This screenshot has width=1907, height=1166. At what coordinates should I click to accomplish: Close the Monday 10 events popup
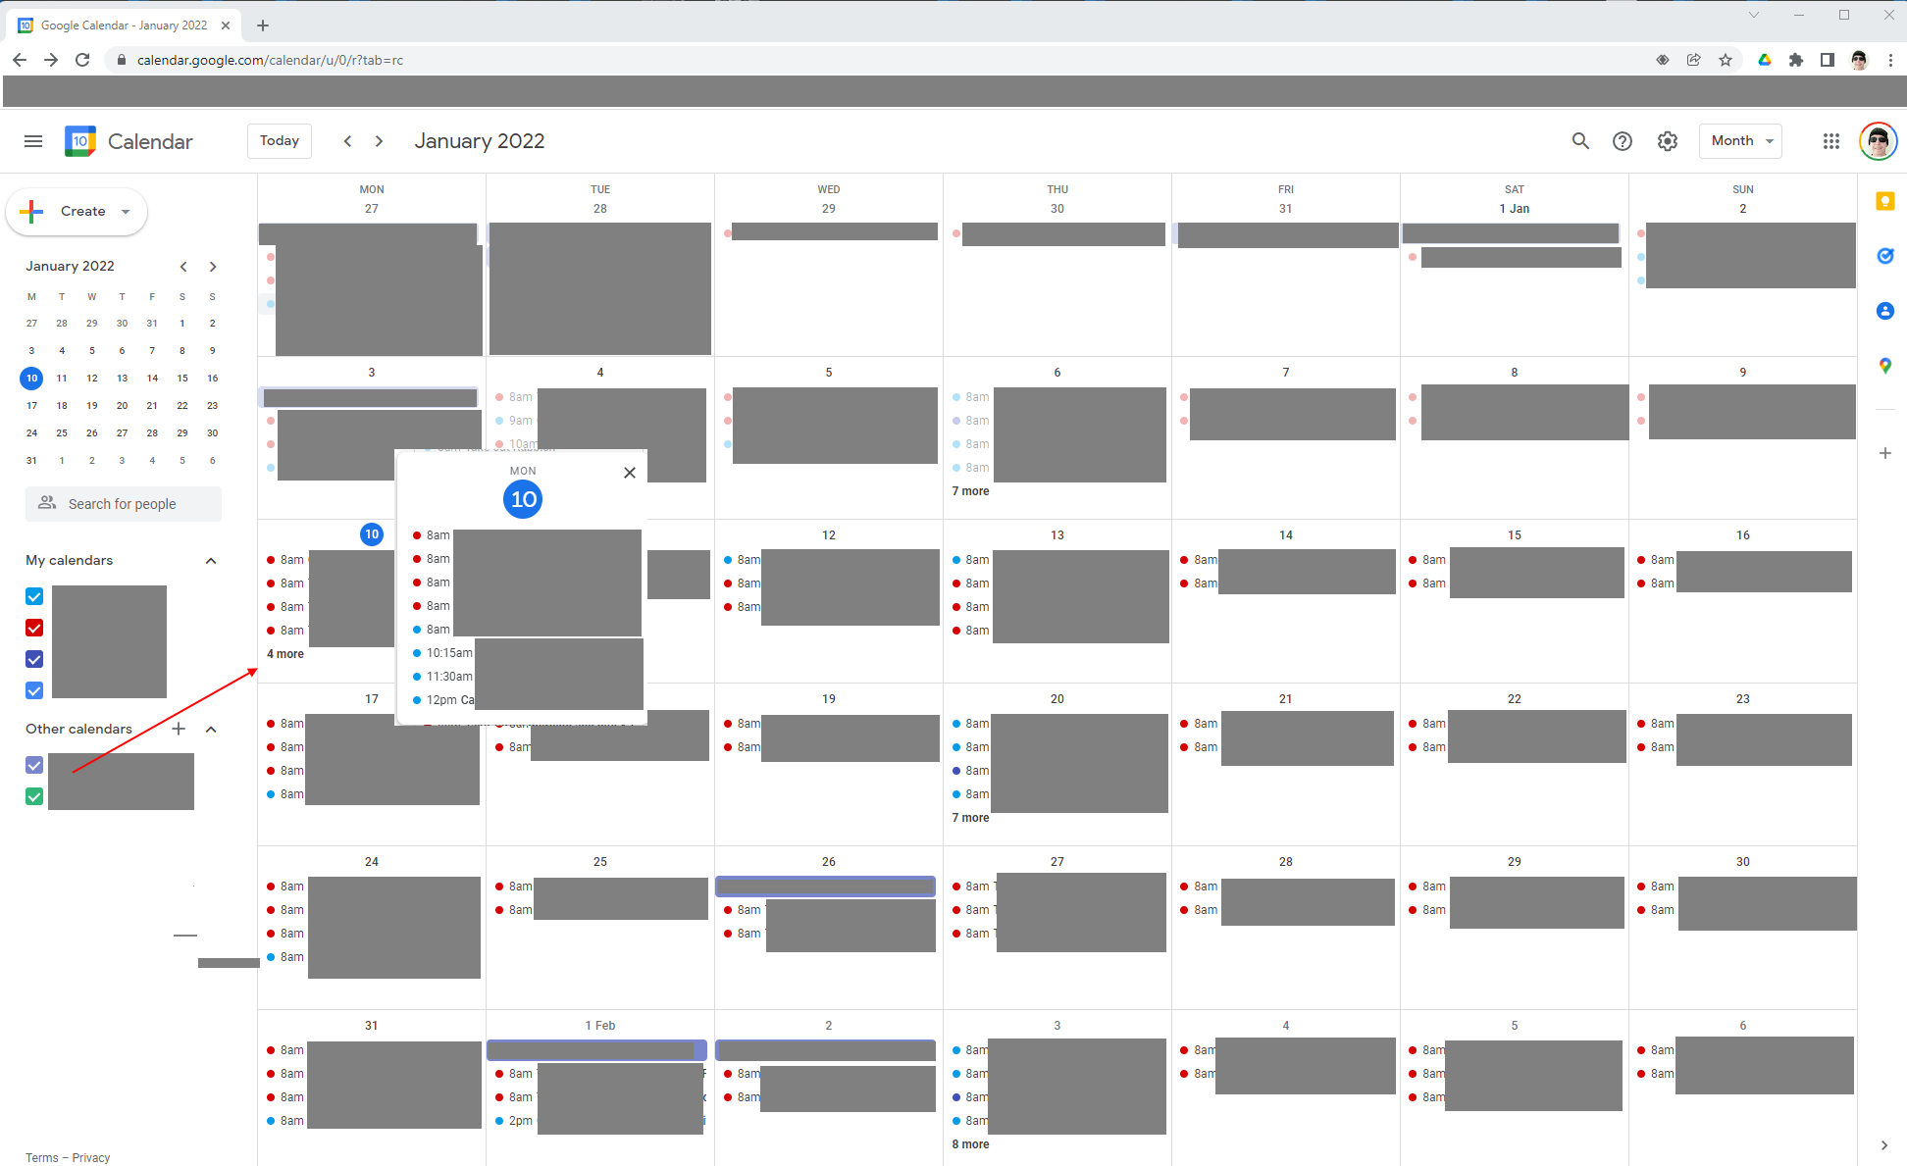[x=630, y=473]
